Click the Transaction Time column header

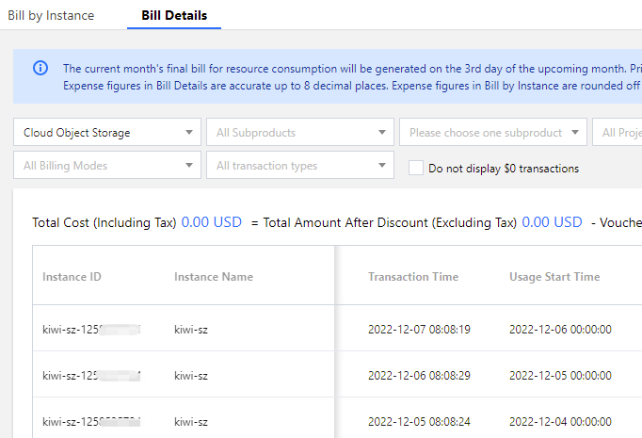coord(413,277)
